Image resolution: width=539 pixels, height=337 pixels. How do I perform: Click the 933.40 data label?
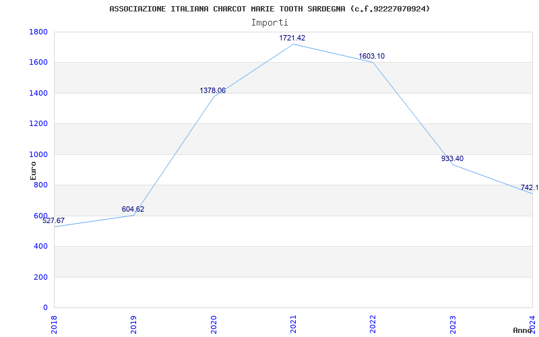452,158
